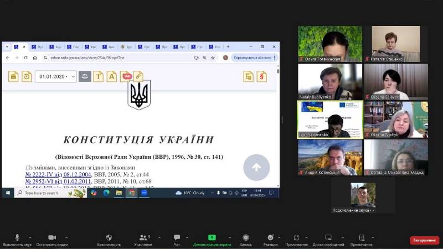Open law link № 2952-VI від 01.02.2011
Image resolution: width=443 pixels, height=249 pixels.
[x=58, y=181]
